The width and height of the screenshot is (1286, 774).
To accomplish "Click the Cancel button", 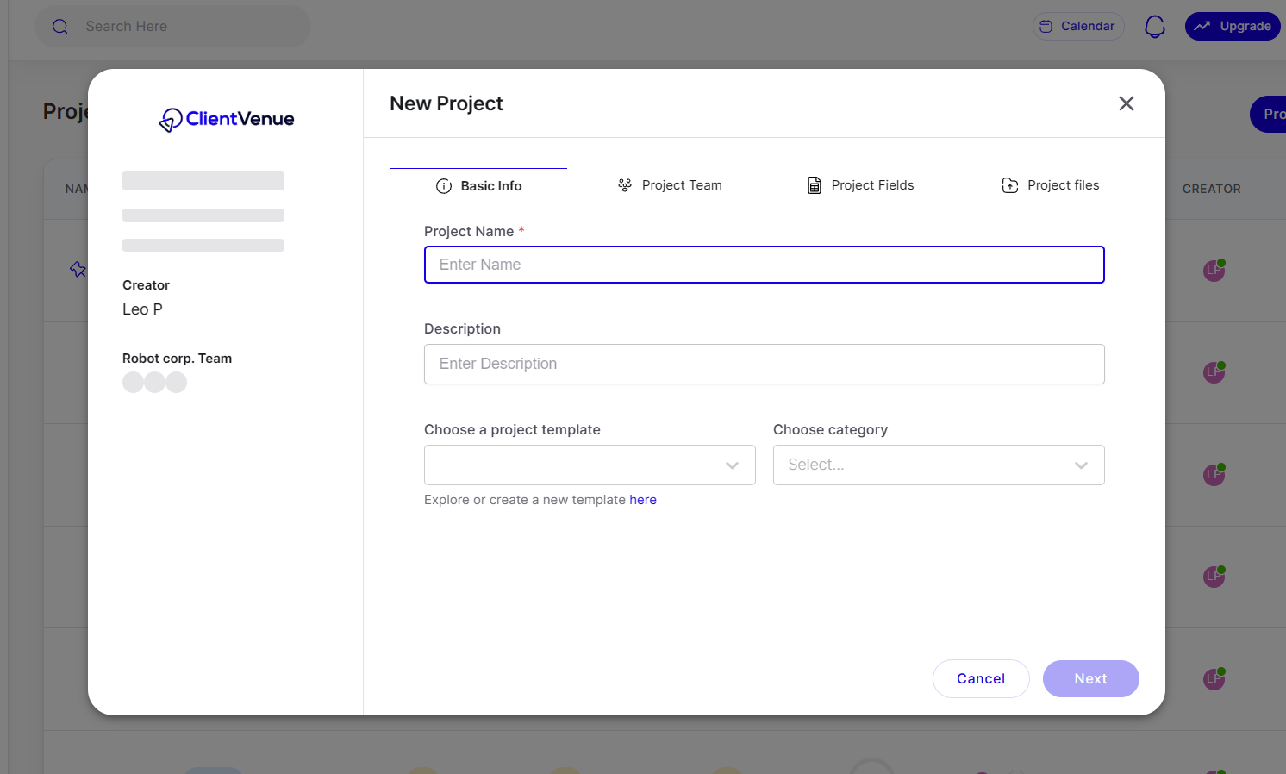I will (x=981, y=678).
